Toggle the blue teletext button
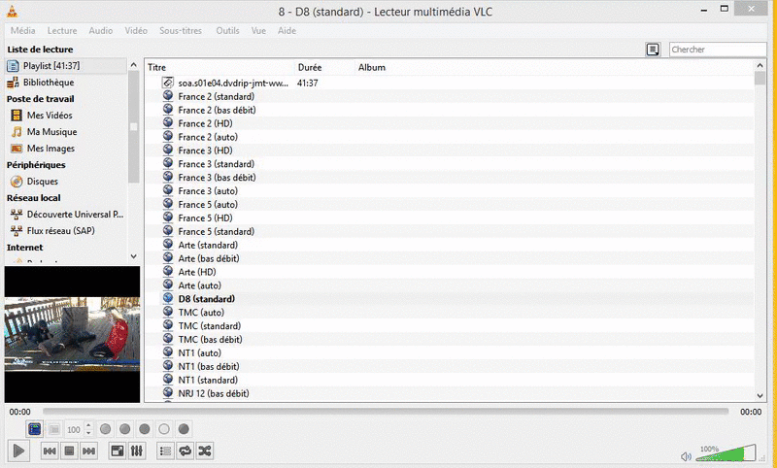This screenshot has height=468, width=777. click(x=35, y=429)
